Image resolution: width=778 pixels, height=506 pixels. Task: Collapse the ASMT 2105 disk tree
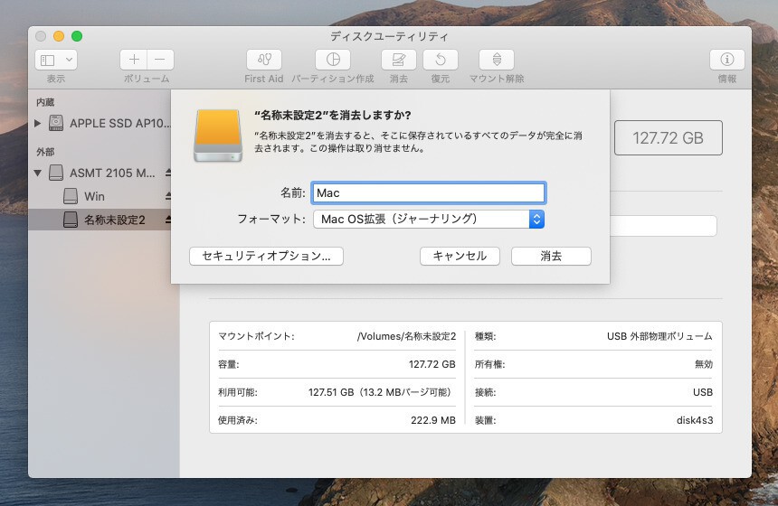pos(37,173)
